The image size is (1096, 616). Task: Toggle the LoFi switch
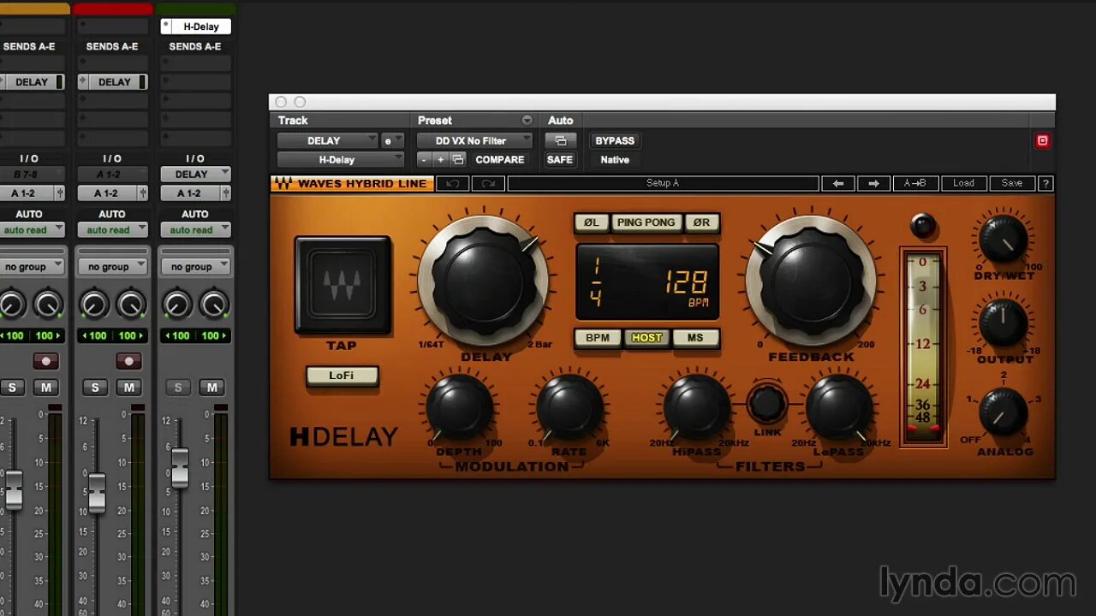[342, 376]
